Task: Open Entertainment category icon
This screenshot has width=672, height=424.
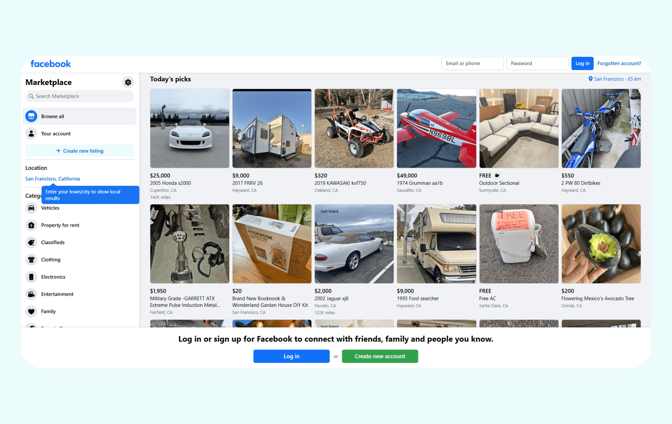Action: coord(31,294)
